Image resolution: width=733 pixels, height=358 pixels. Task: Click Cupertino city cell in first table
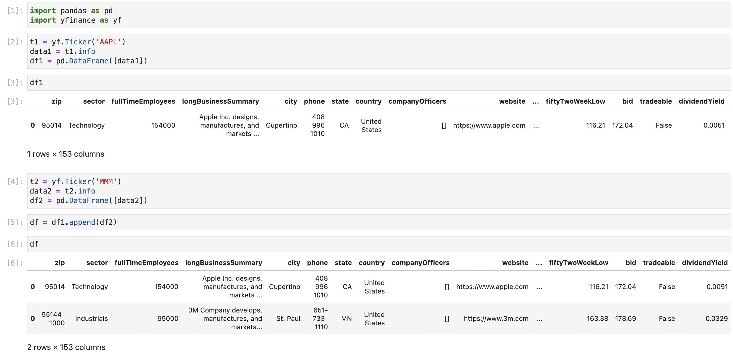[281, 125]
